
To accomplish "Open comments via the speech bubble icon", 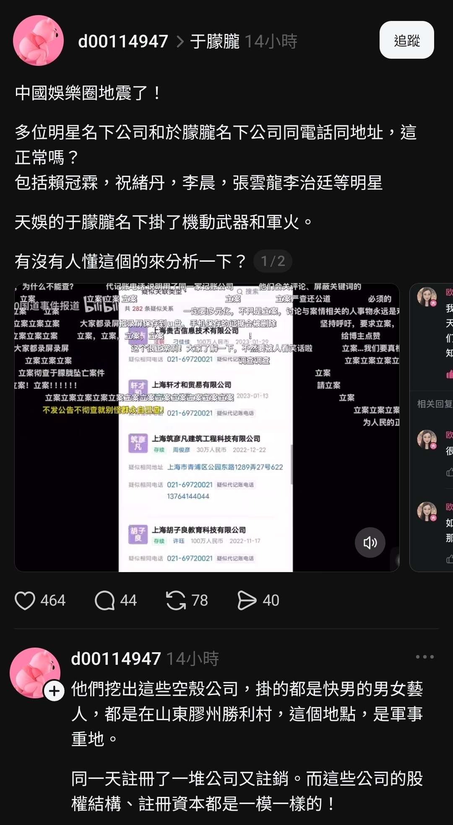I will (105, 600).
